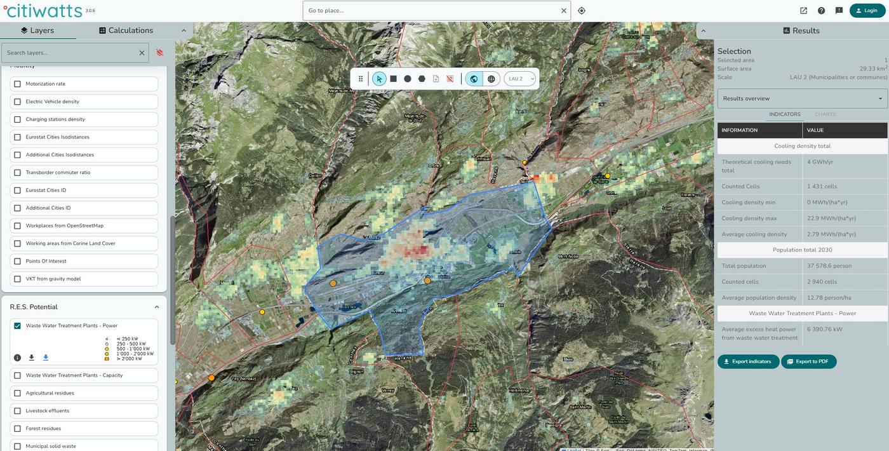Screen dimensions: 889x451
Task: Click the Login button
Action: click(x=867, y=11)
